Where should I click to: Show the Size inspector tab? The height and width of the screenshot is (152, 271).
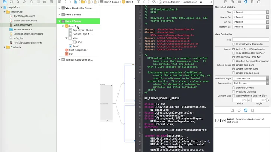coord(252,2)
